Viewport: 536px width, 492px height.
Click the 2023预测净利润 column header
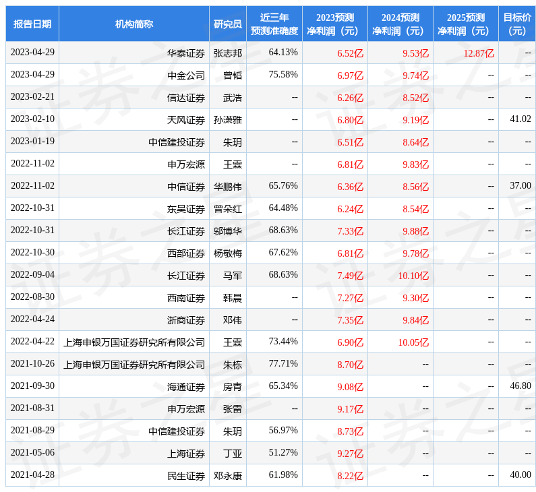(335, 24)
